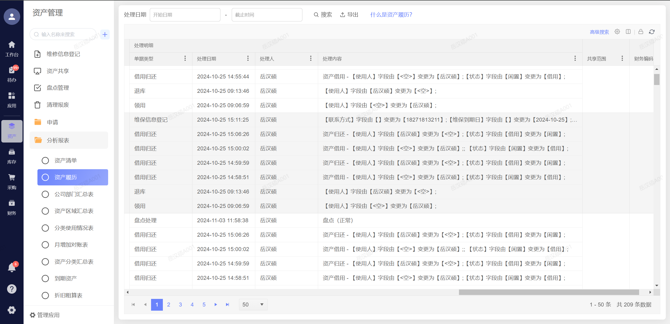Click the 搜索 search button
The width and height of the screenshot is (670, 324).
pos(323,15)
